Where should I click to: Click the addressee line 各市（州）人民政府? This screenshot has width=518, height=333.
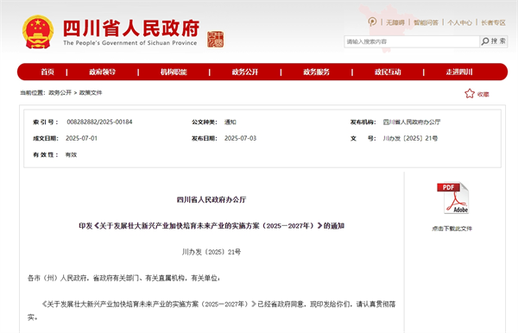[x=123, y=278]
